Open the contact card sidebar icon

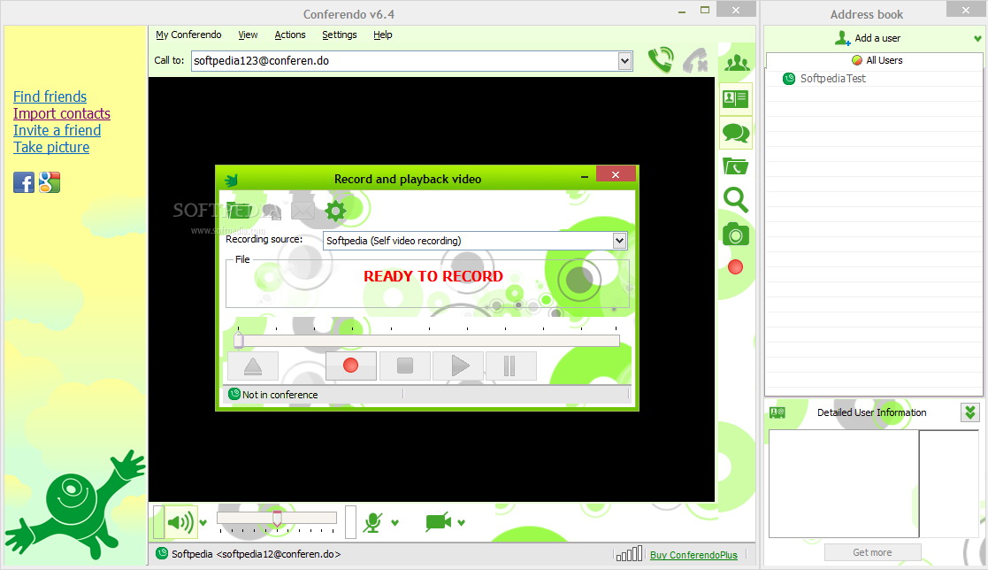[735, 98]
